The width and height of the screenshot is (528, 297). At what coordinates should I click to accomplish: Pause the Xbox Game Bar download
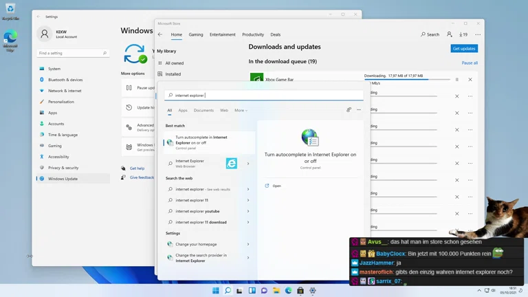click(457, 80)
